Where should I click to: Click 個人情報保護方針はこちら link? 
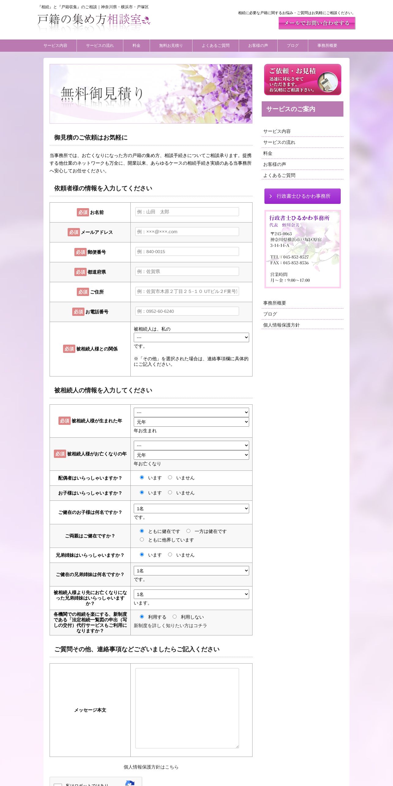pyautogui.click(x=151, y=767)
